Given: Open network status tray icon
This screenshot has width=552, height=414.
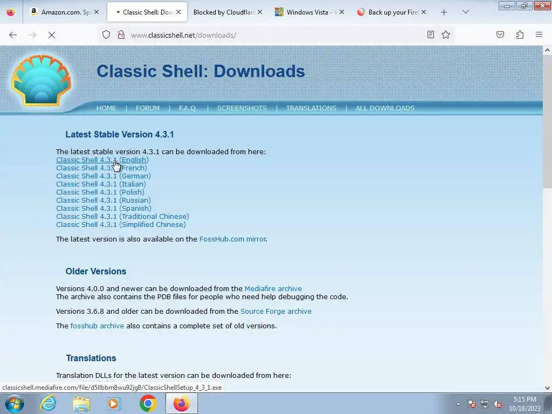Looking at the screenshot, I should point(485,404).
